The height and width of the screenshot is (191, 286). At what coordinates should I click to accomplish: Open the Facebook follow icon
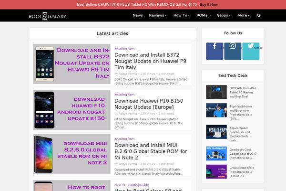[x=214, y=51]
